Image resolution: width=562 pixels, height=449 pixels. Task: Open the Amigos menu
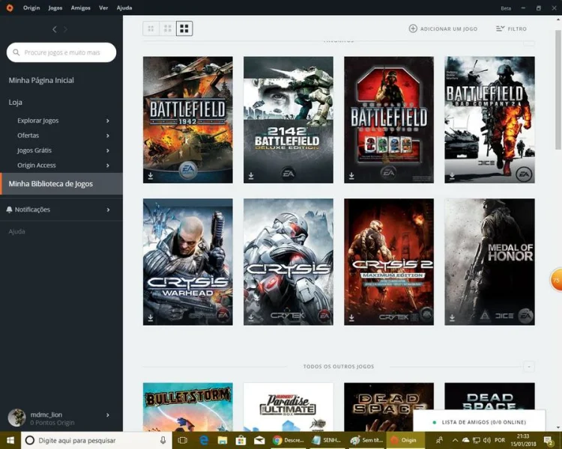click(x=81, y=7)
